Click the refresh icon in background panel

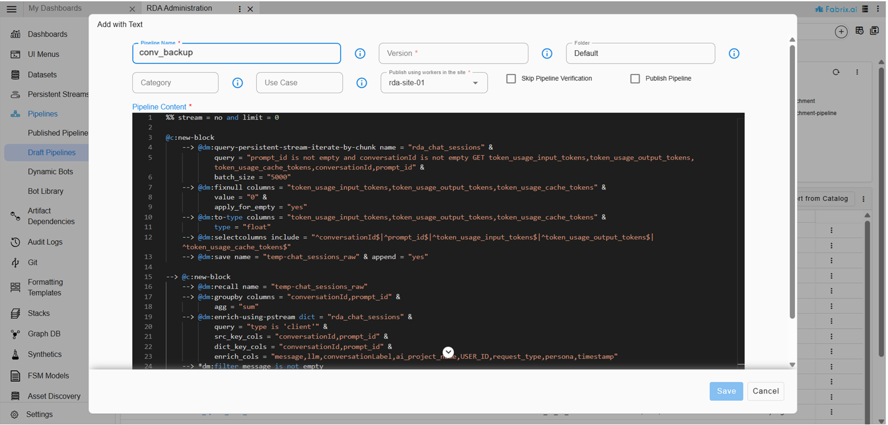tap(836, 72)
